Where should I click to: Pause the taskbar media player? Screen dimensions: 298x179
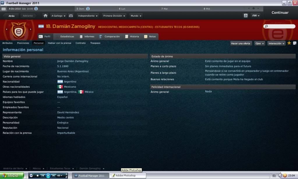coord(48,176)
